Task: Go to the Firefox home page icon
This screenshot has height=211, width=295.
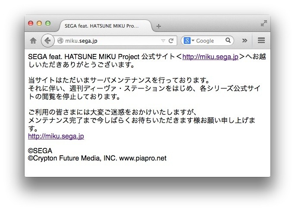Action: point(33,41)
